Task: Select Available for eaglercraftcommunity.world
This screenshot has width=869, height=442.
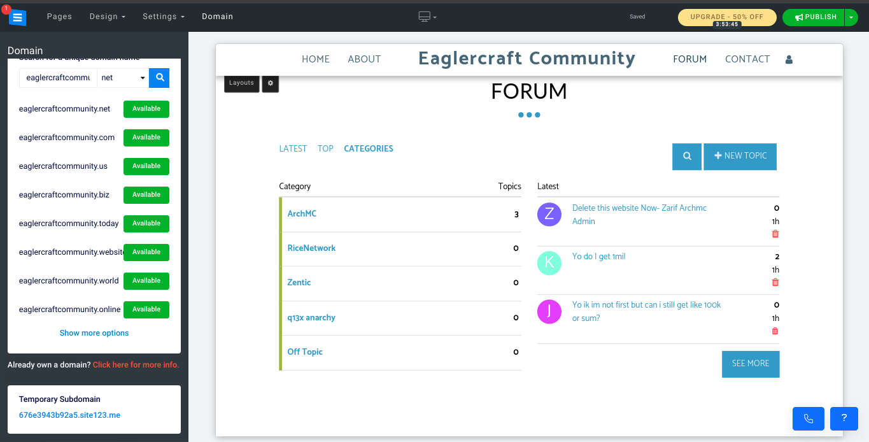Action: [x=146, y=281]
